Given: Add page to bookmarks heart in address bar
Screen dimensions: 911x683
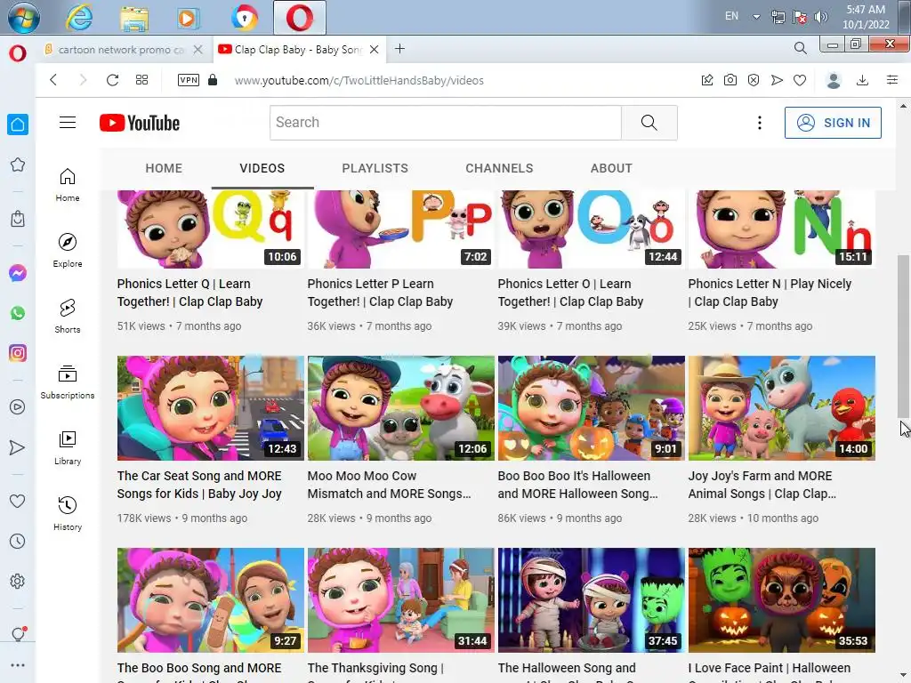Looking at the screenshot, I should (x=800, y=80).
